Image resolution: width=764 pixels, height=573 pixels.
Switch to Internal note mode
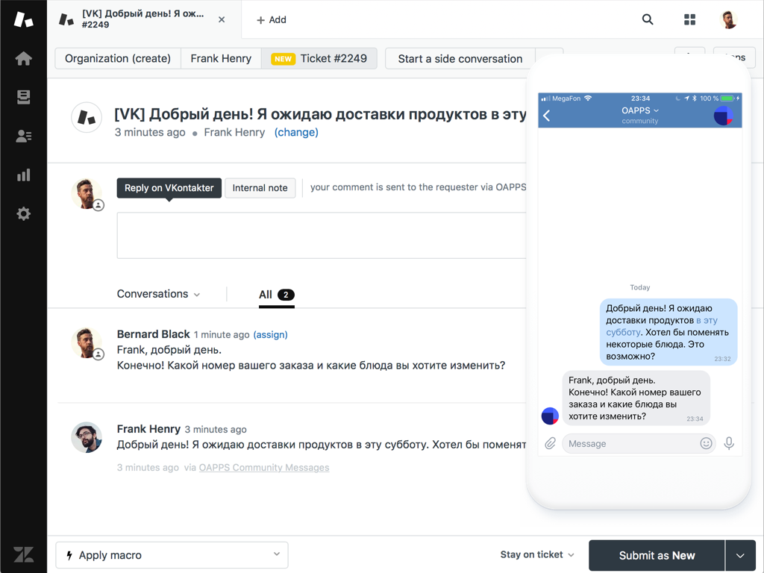coord(260,188)
